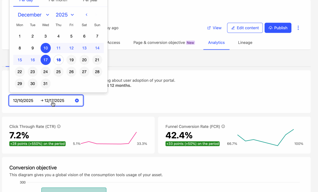Select December 10 in the calendar
Viewport: 318px width, 192px height.
(46, 48)
